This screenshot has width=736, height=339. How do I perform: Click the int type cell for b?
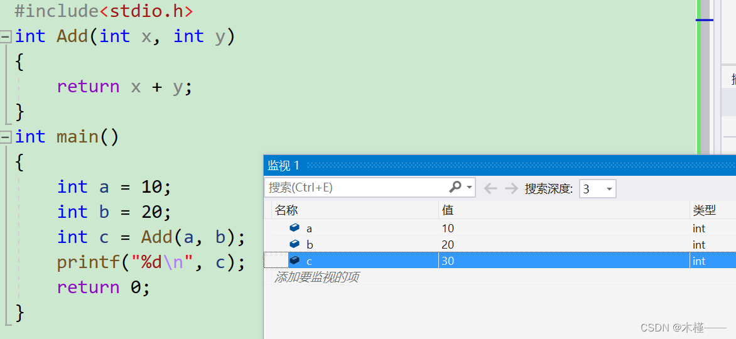click(713, 244)
